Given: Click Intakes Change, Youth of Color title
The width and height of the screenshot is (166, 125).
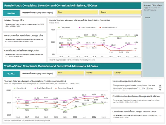Looking at the screenshot, I should pos(127,81).
